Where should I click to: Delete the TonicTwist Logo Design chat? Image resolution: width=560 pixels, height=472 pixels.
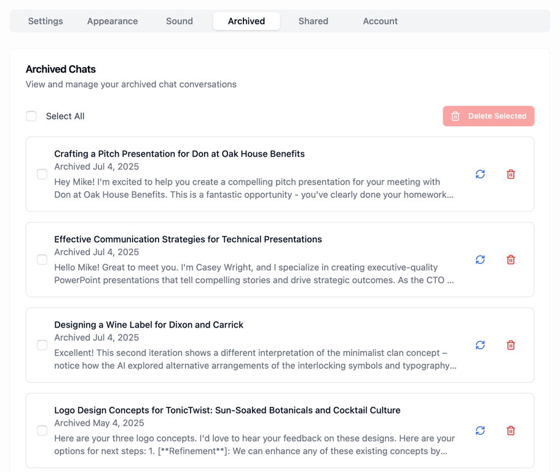(511, 431)
